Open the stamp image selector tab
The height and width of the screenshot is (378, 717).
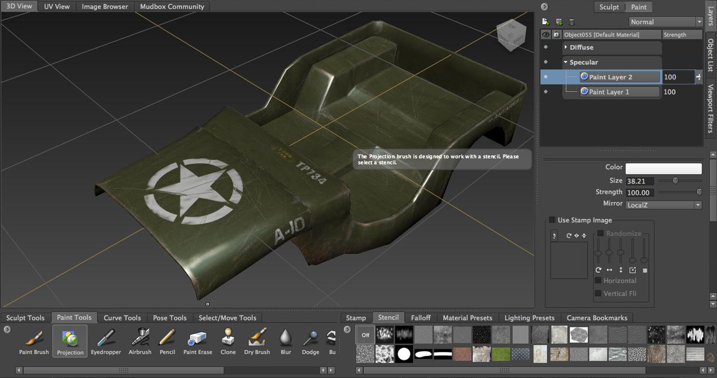(554, 235)
